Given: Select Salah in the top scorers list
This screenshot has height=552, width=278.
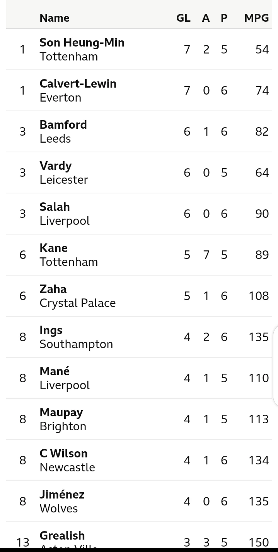Looking at the screenshot, I should coord(55,207).
